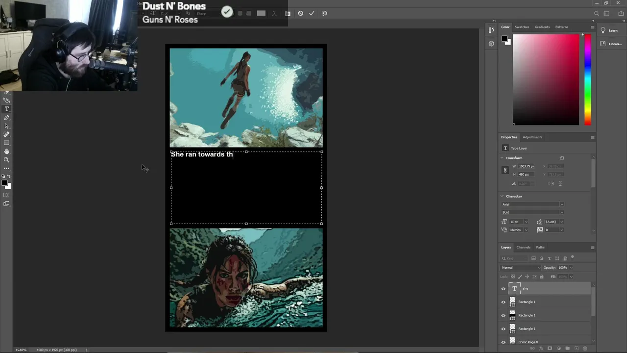The image size is (627, 353).
Task: Collapse the Transform section
Action: pos(502,158)
